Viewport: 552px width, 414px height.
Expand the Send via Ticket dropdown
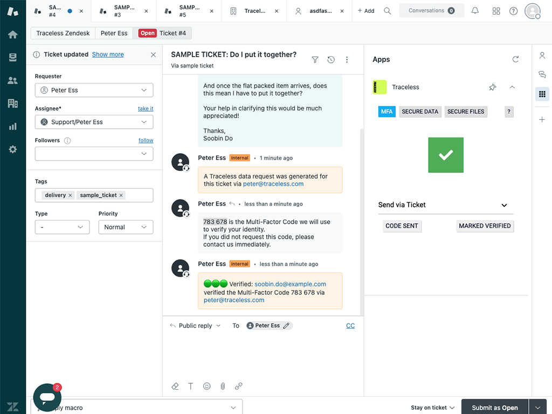504,205
